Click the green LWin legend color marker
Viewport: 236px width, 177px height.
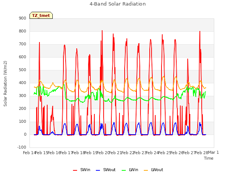pos(124,170)
